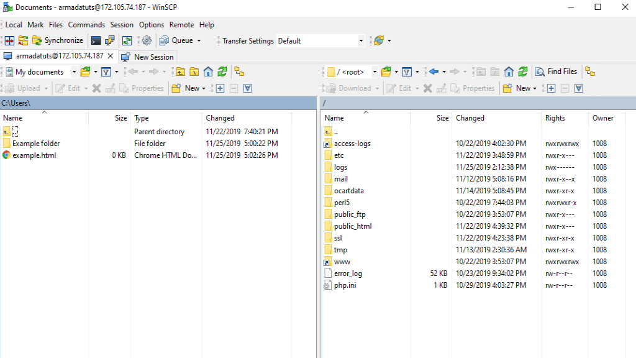Open the Remote menu
The height and width of the screenshot is (358, 636).
(x=181, y=25)
